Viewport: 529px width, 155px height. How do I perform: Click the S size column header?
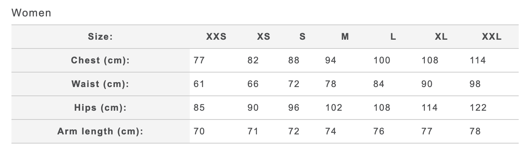[302, 37]
